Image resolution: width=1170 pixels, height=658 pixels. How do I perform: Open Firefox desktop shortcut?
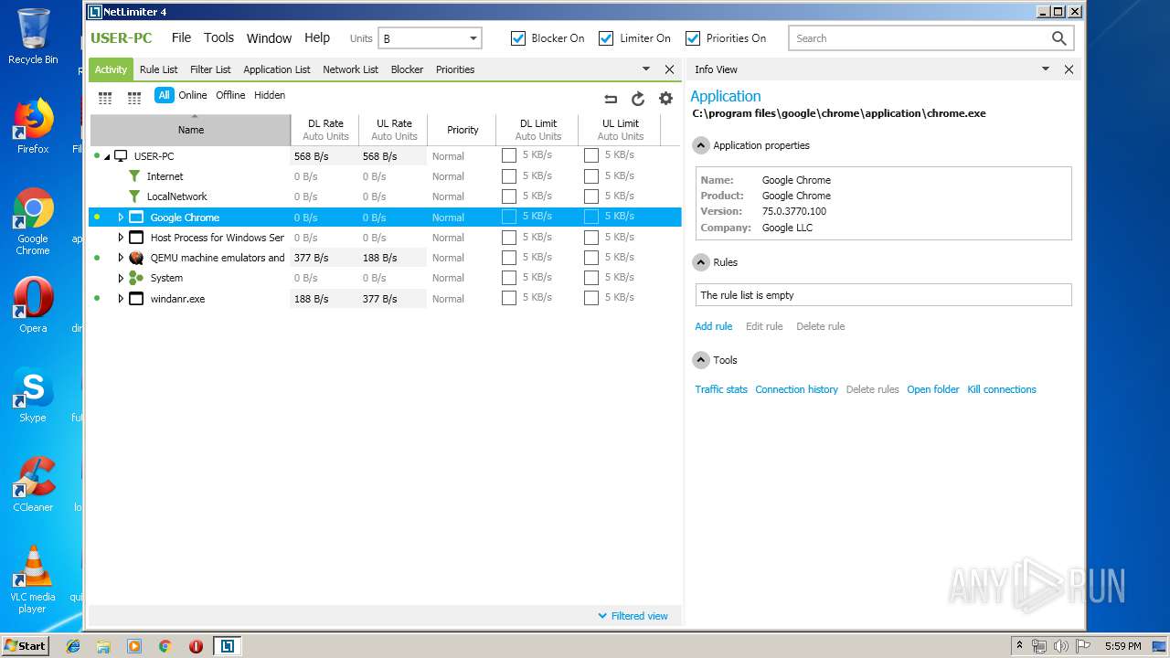[x=33, y=126]
